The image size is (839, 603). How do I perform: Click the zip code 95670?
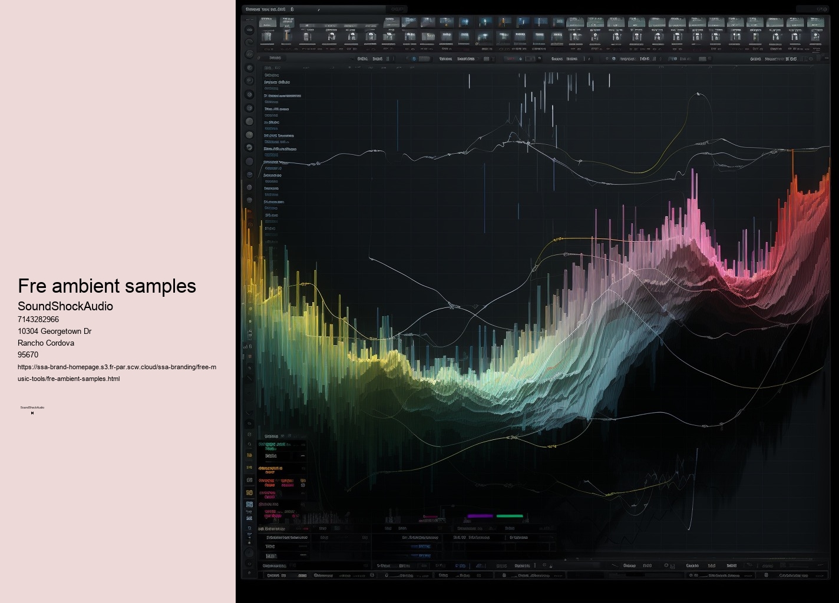[28, 354]
